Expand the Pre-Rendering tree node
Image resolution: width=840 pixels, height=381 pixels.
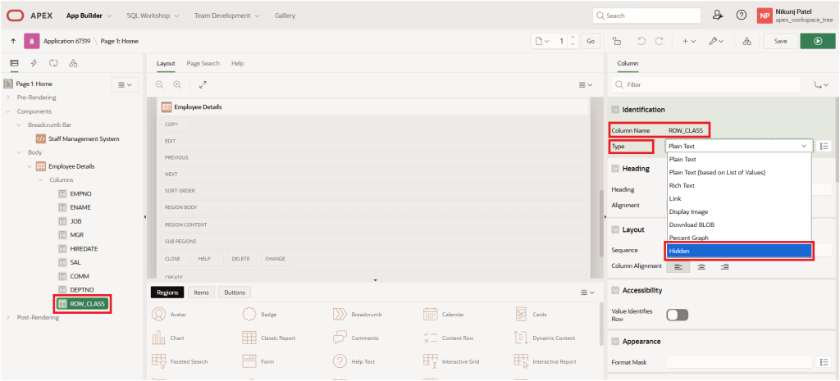point(9,98)
